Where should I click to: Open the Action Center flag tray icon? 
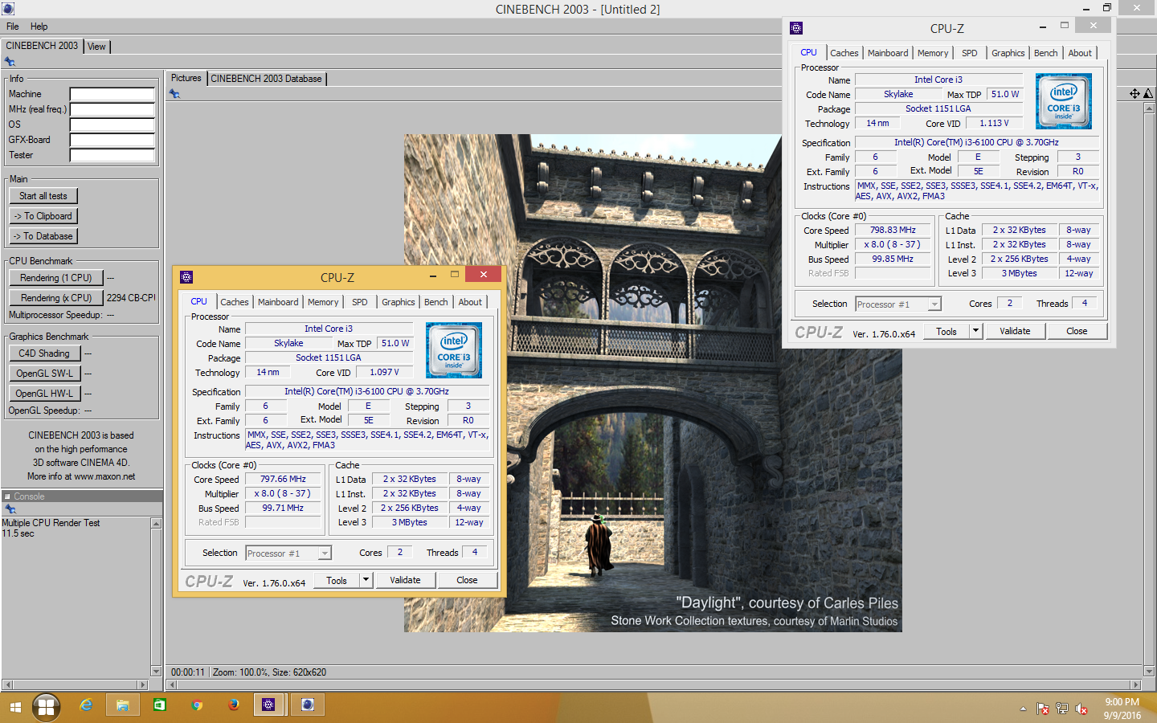(x=1043, y=709)
